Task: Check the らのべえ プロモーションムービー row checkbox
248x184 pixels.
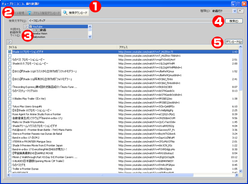Action: pyautogui.click(x=10, y=60)
